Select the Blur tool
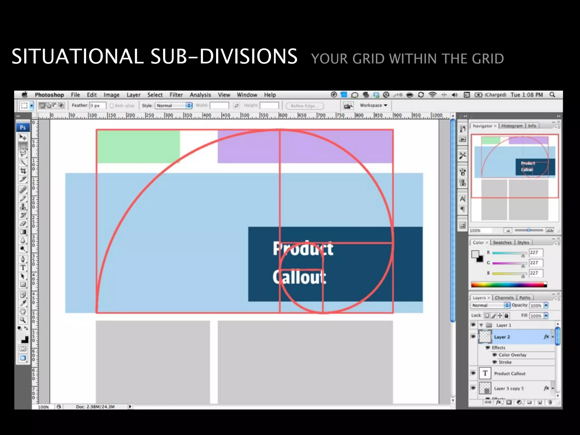The height and width of the screenshot is (435, 580). (23, 241)
